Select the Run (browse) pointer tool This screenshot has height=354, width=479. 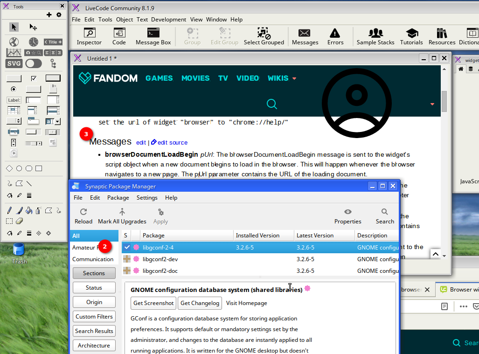14,27
